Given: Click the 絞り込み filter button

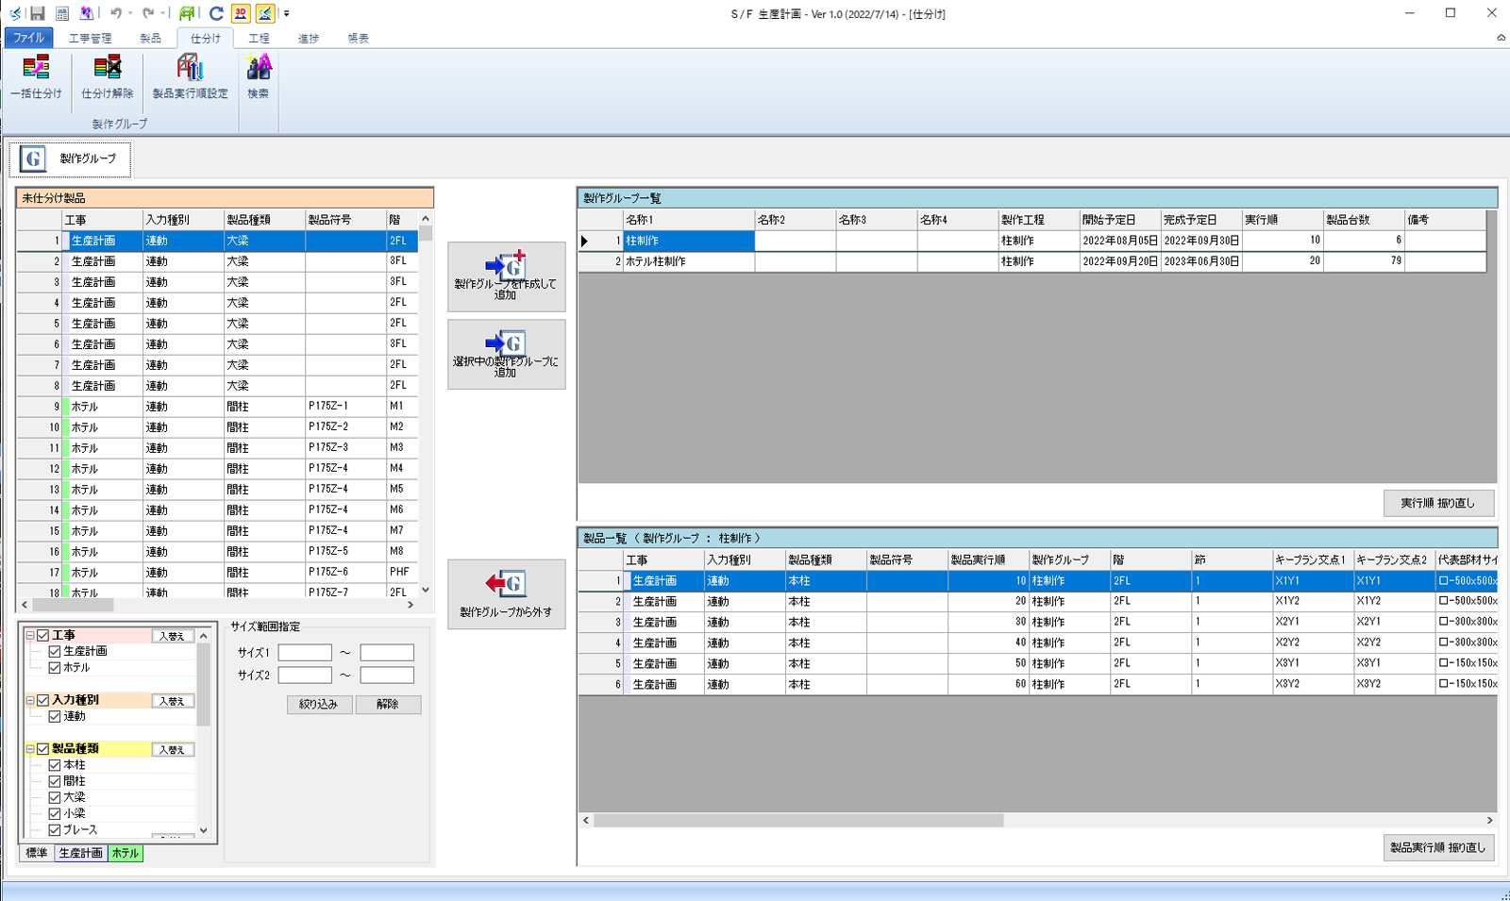Looking at the screenshot, I should point(319,705).
